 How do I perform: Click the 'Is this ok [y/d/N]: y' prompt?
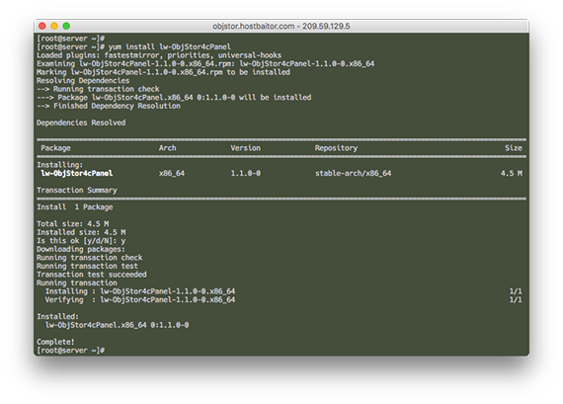click(x=81, y=241)
